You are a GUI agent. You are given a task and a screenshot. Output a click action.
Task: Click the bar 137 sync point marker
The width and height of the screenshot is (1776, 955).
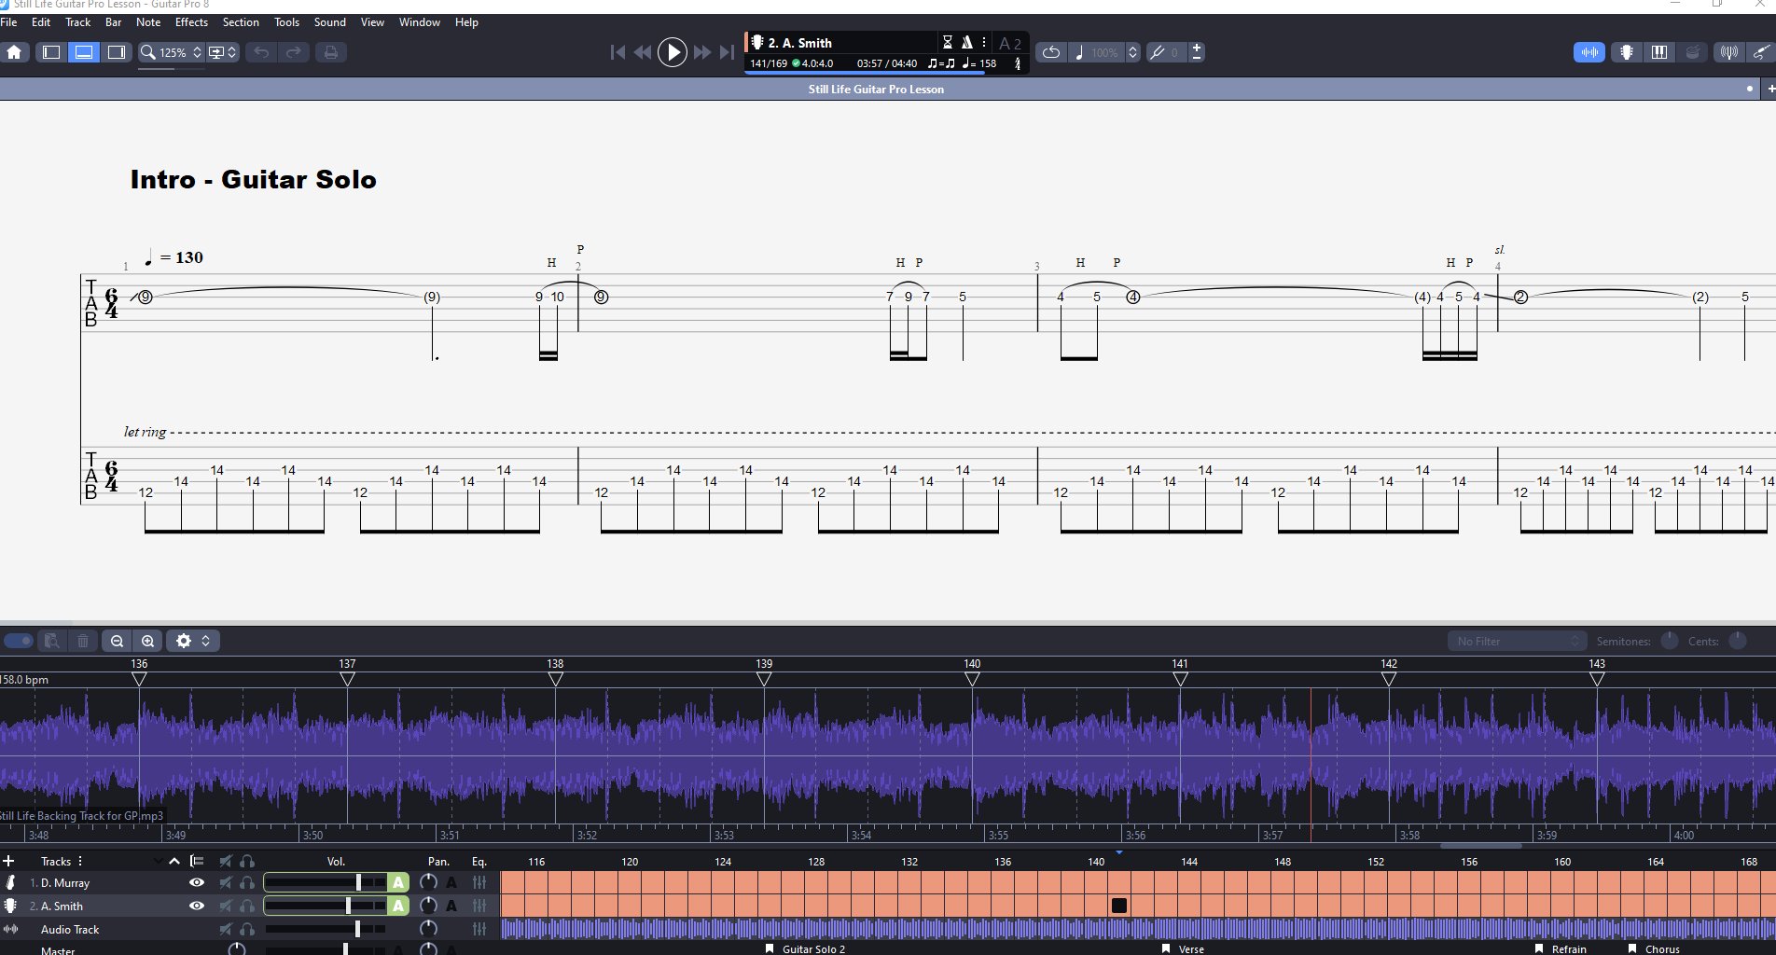[347, 680]
